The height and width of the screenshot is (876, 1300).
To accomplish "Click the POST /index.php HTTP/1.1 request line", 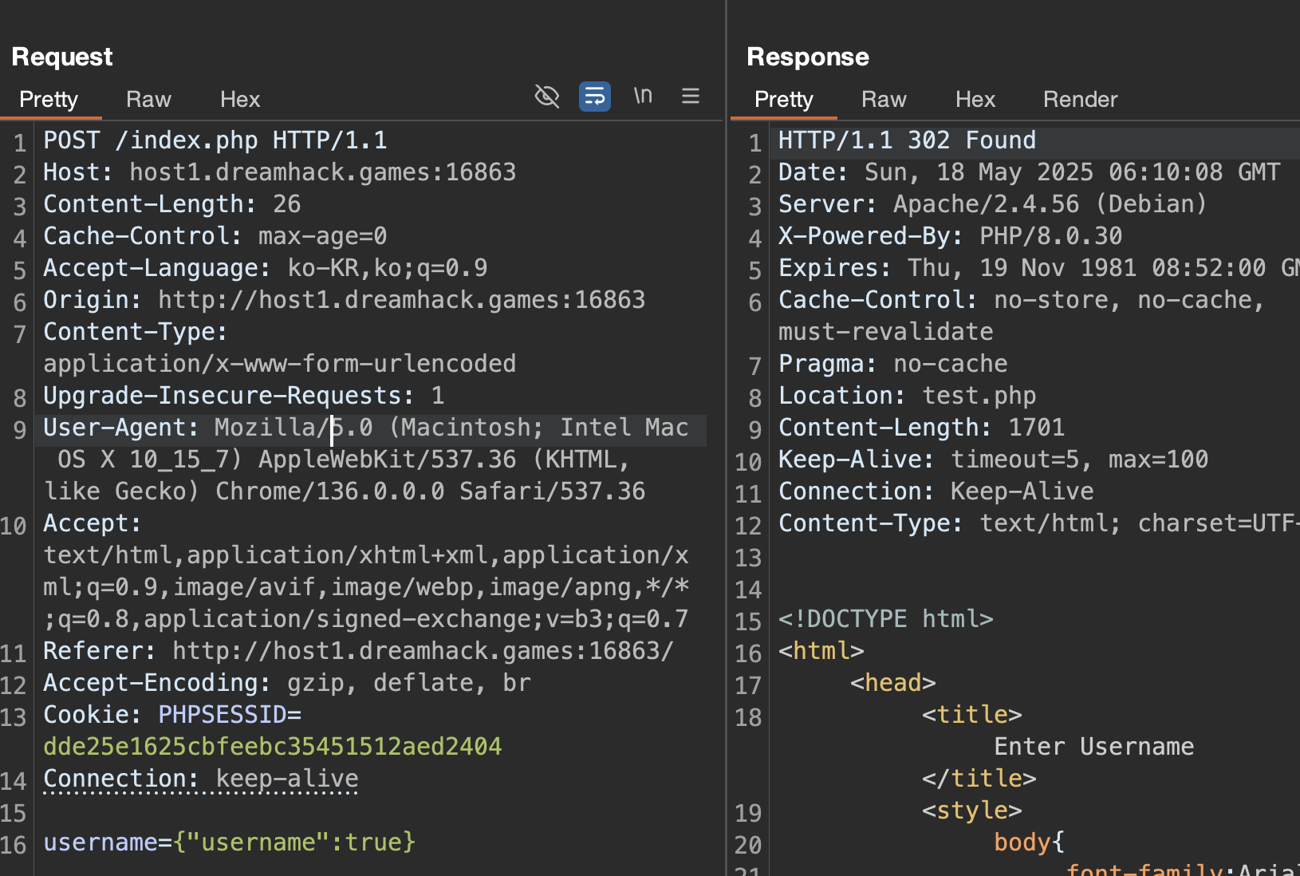I will coord(215,140).
